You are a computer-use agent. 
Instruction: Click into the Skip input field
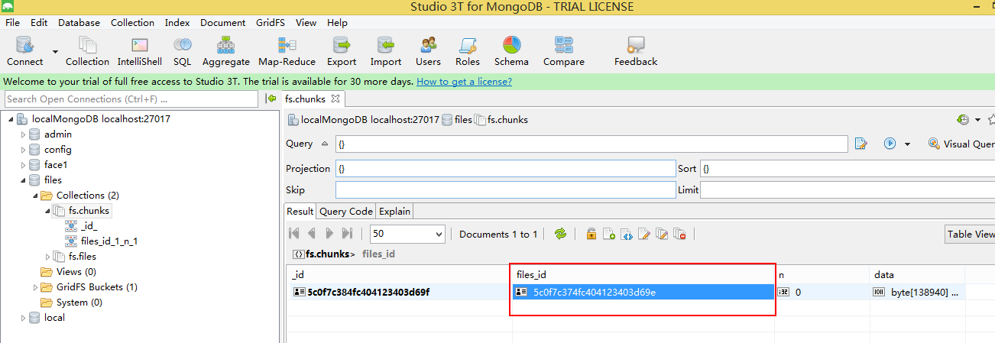(x=505, y=189)
